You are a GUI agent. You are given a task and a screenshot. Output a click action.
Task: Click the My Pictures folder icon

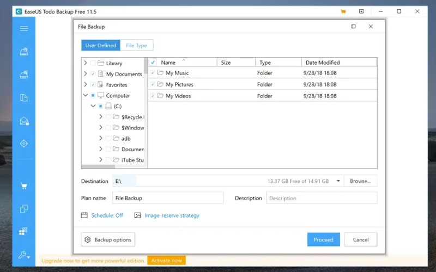160,84
